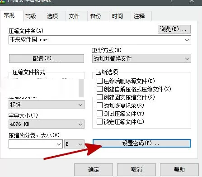Tick 创建固实压缩文件(S) checkbox

pos(99,97)
